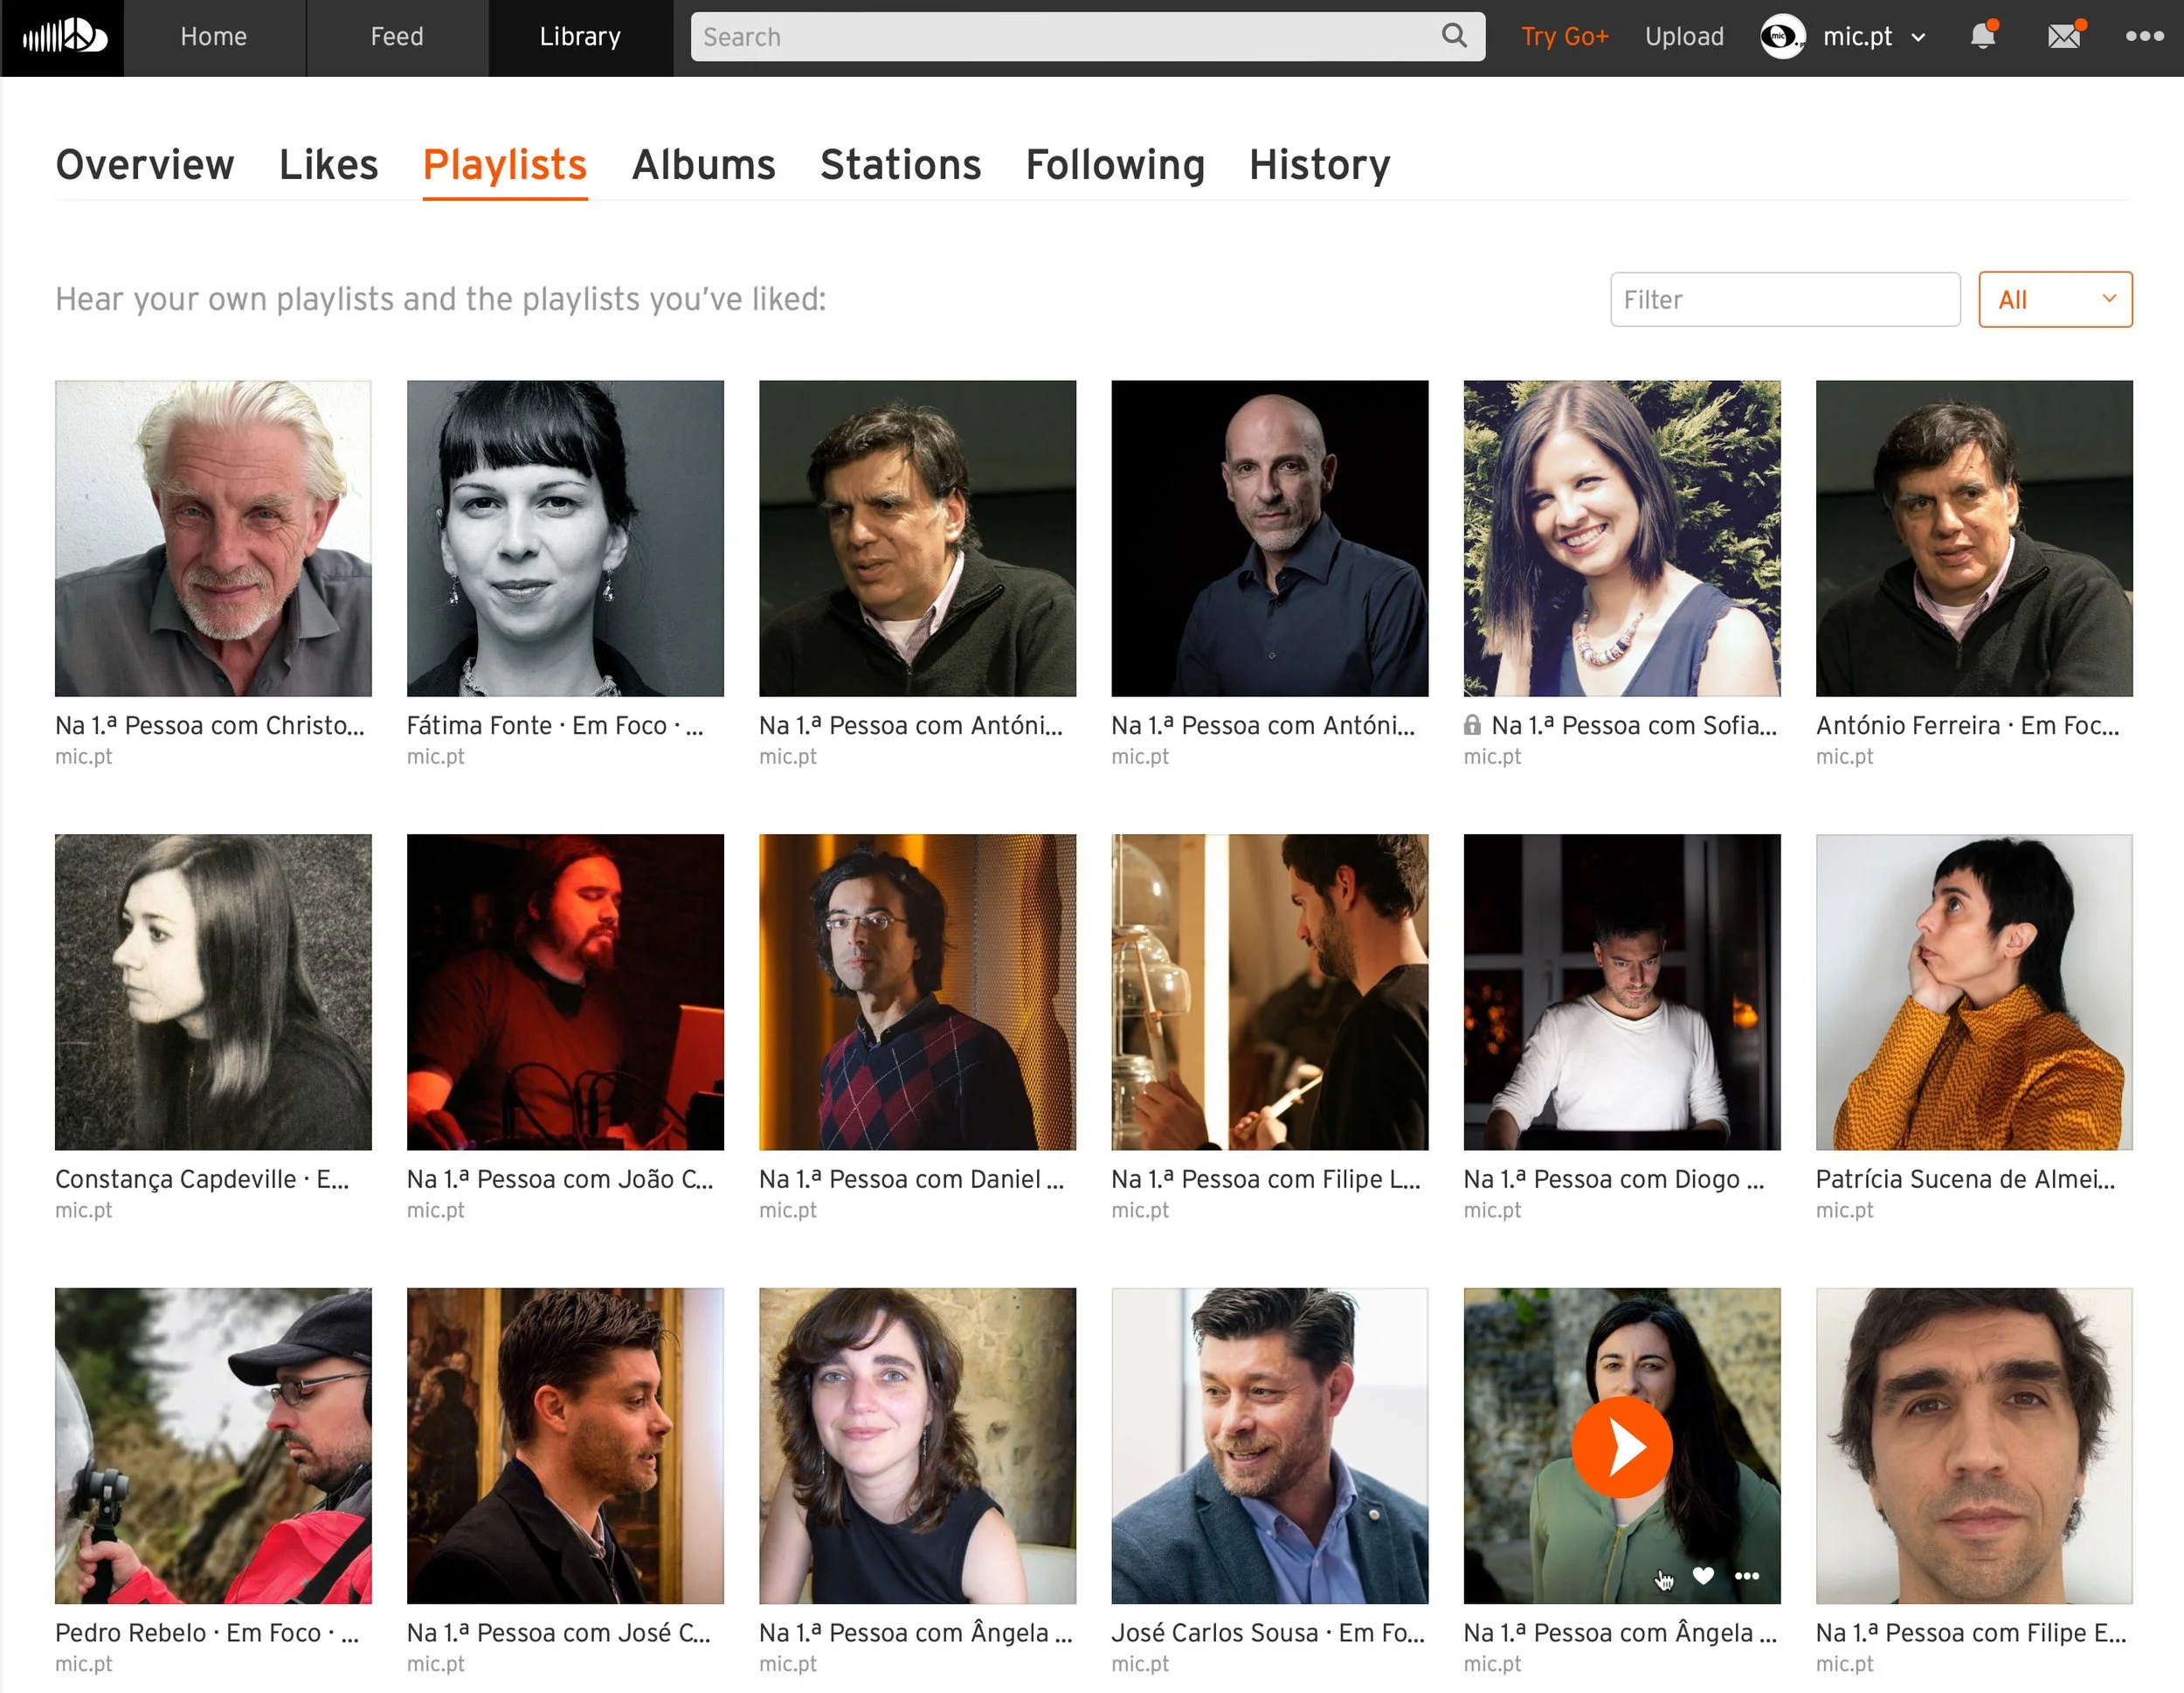Screen dimensions: 2184x1693
Task: Click the search magnifier icon
Action: [1454, 36]
